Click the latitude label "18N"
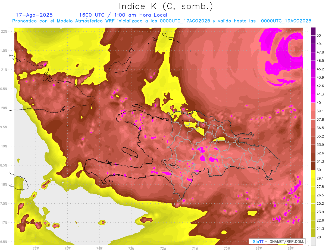Image resolution: width=326 pixels, height=252 pixels. tap(4, 185)
